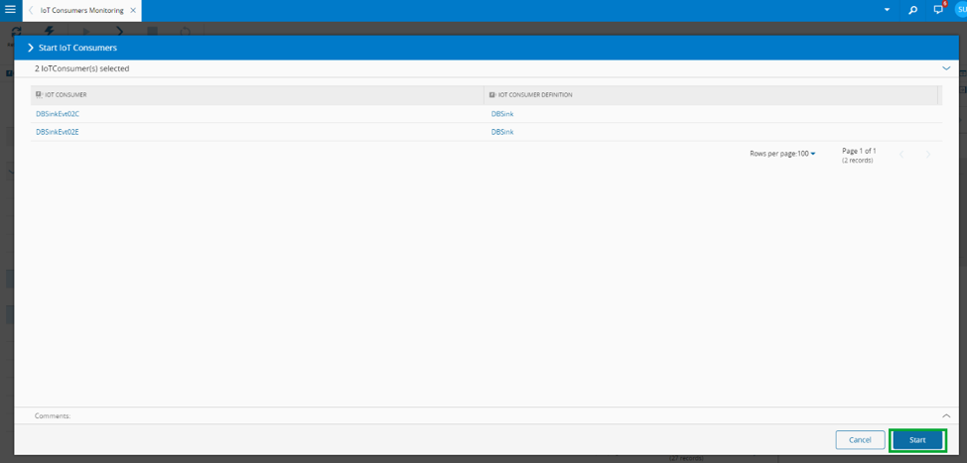The image size is (967, 463).
Task: Open DBSink definition link for DBSinkEvt02E
Action: [502, 132]
